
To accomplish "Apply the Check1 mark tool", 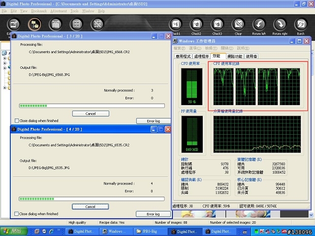I will pyautogui.click(x=176, y=25).
